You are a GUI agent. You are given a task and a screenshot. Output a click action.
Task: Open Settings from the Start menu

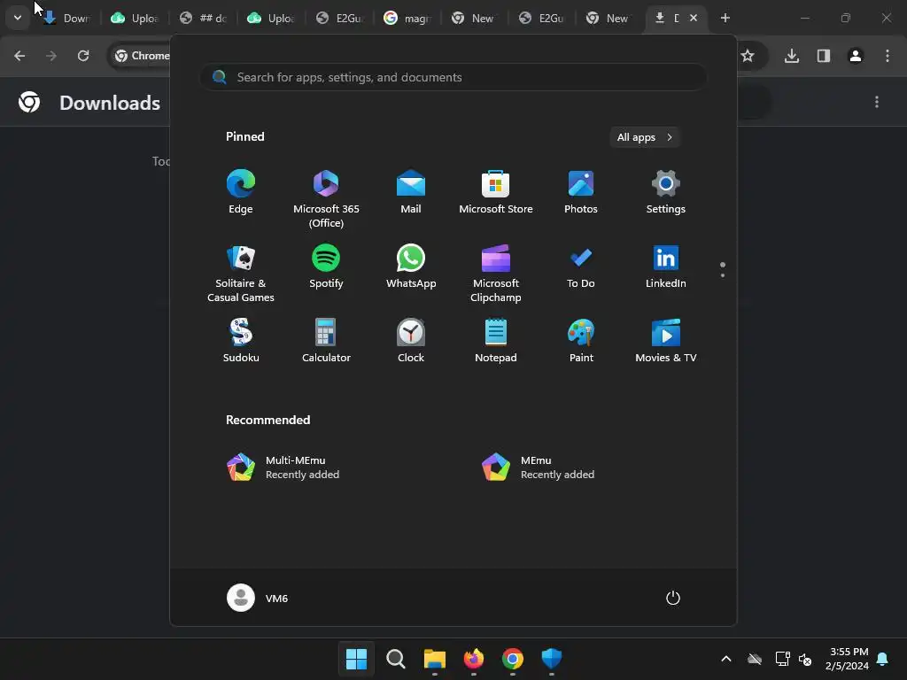[x=666, y=192]
